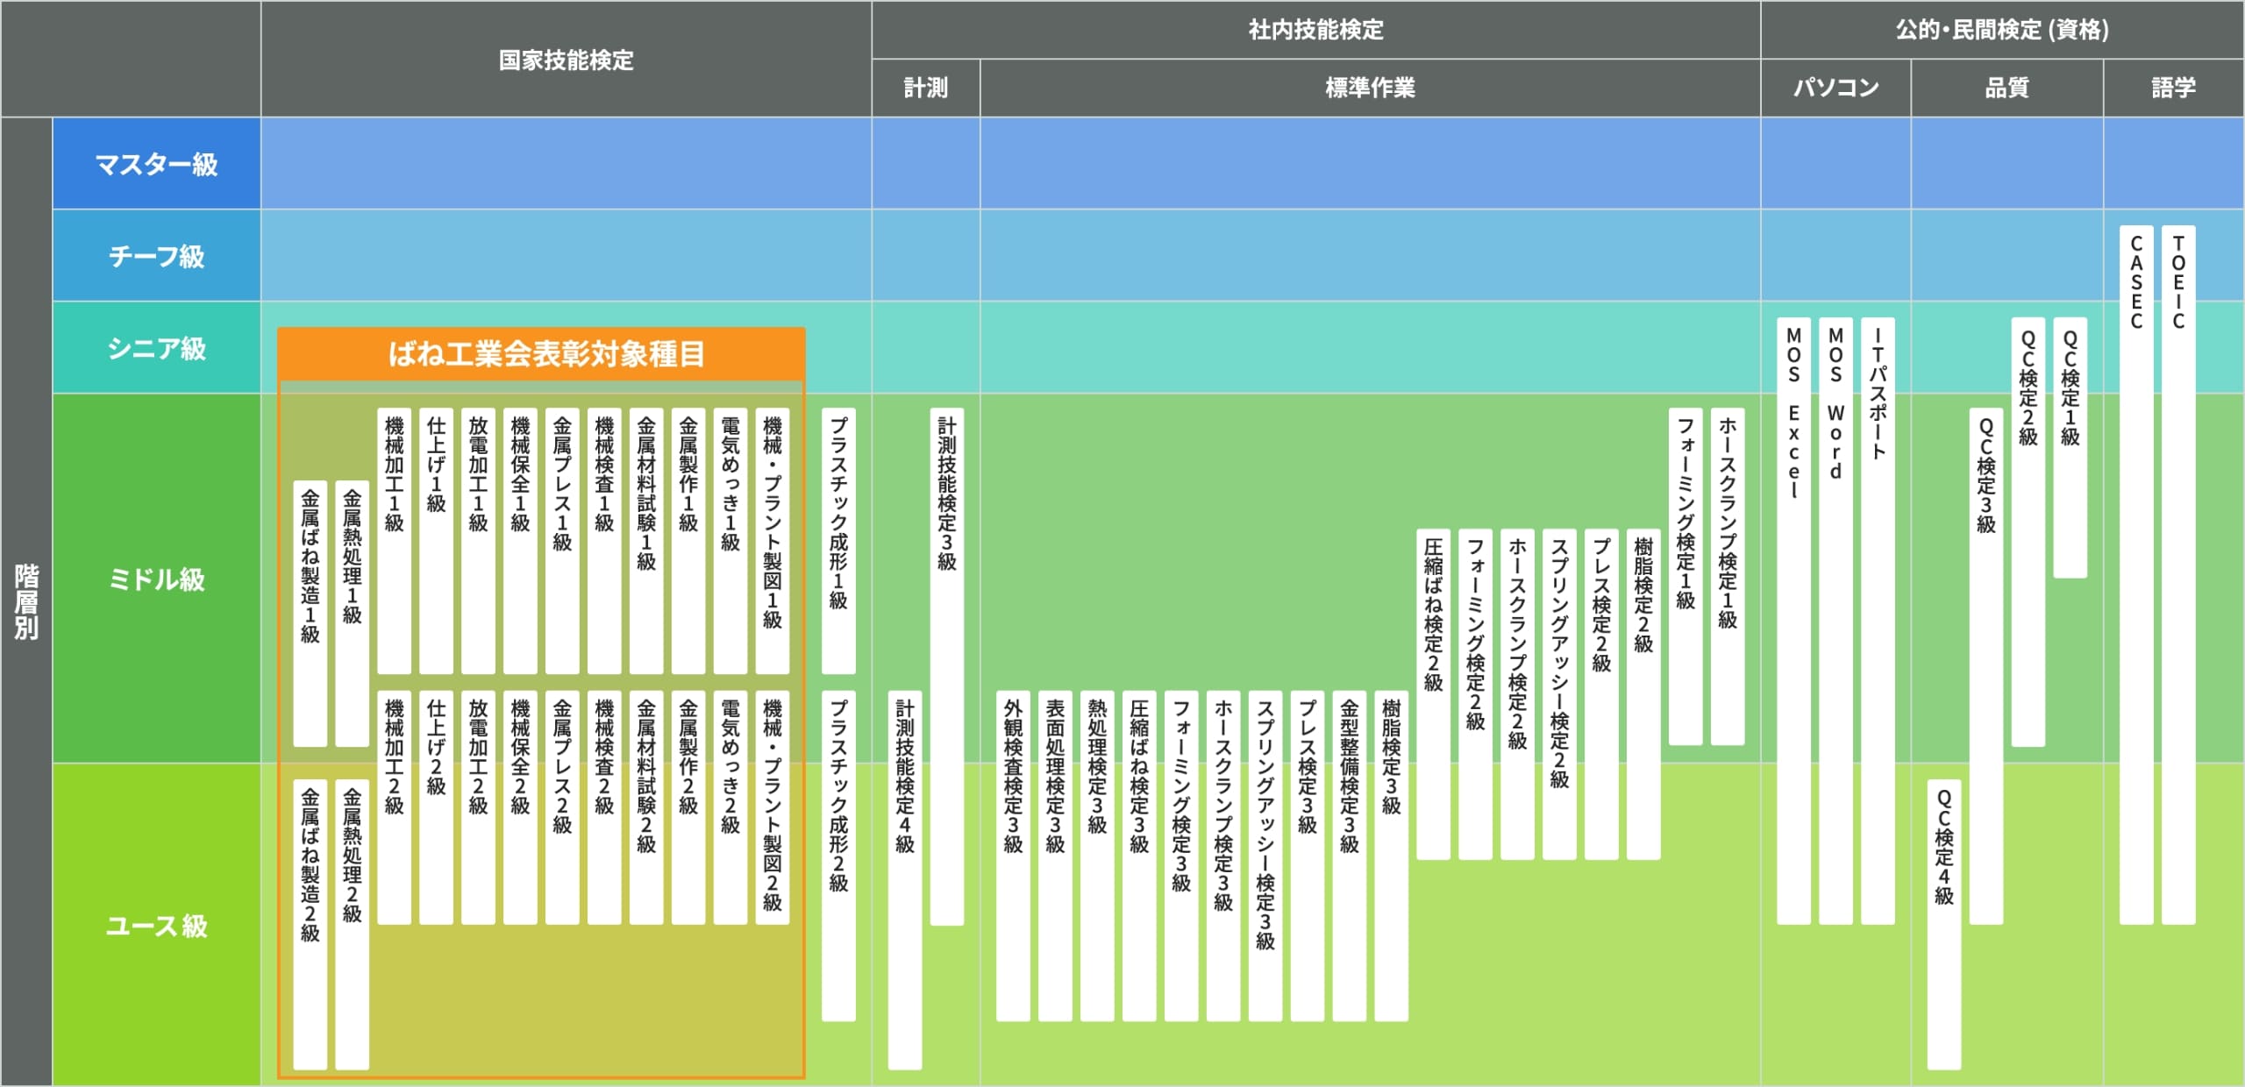
Task: Click the ユース級 level row label
Action: point(156,926)
